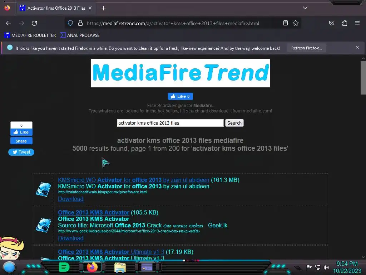Click the Firefox logo at the left of the tab bar
The image size is (366, 275).
point(7,8)
